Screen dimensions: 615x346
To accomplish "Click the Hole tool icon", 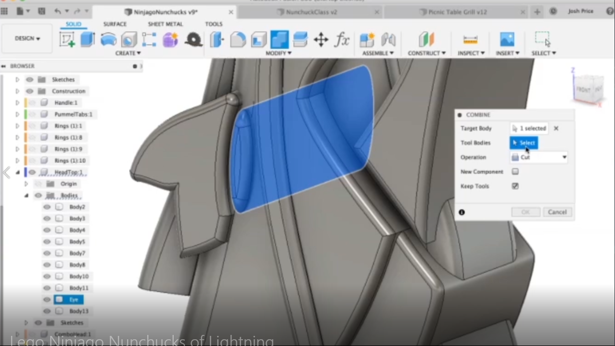I will (x=128, y=39).
